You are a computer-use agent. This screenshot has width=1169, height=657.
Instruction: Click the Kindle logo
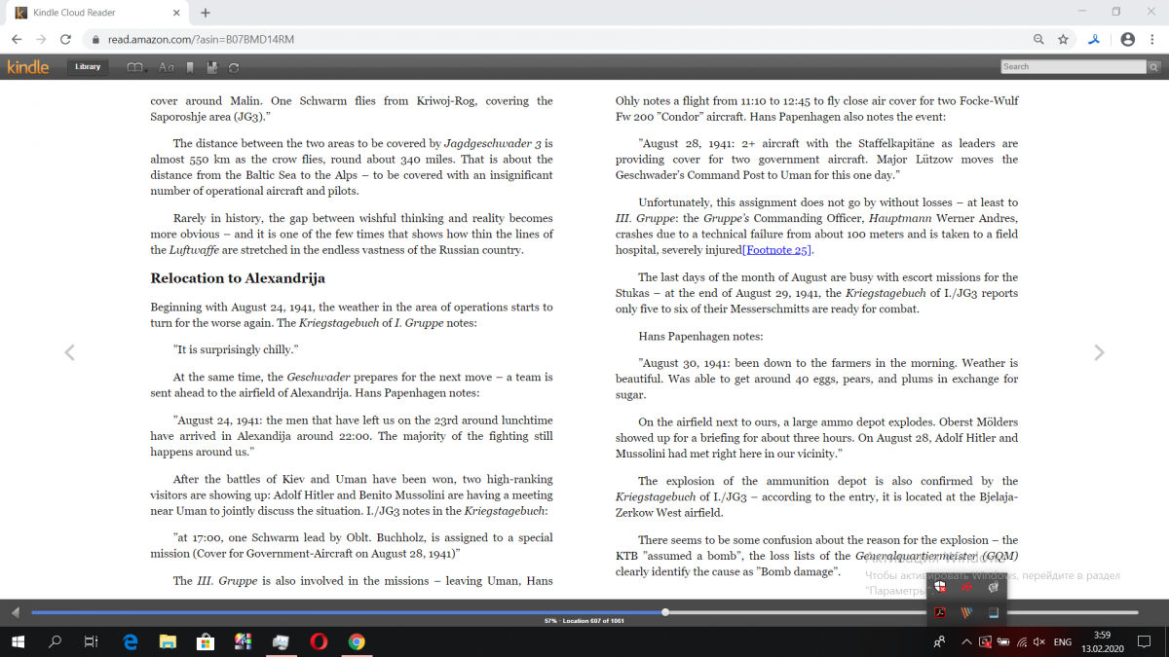[27, 66]
